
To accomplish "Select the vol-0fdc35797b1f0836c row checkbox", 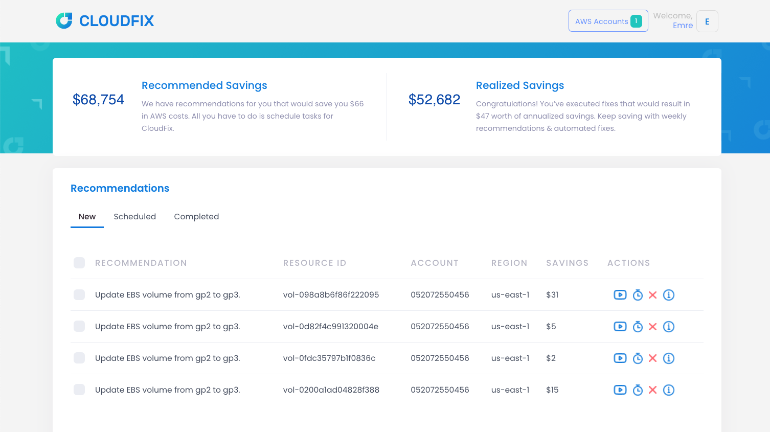I will pyautogui.click(x=79, y=358).
